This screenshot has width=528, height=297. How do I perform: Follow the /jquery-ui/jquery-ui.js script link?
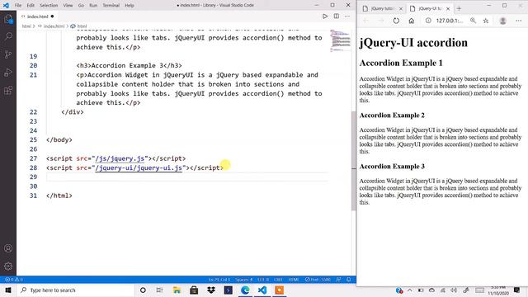tap(139, 167)
